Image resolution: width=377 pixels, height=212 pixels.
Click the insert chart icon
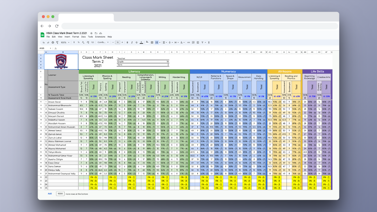(198, 42)
